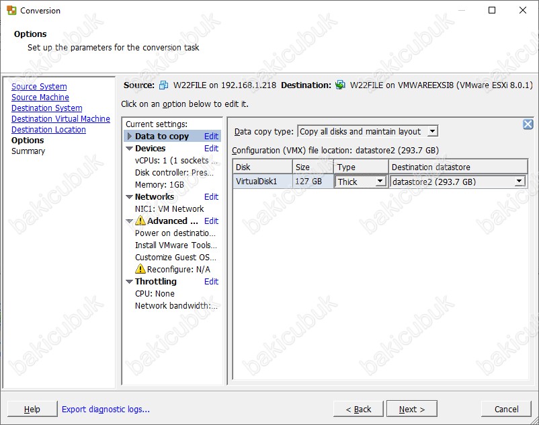Edit the Networks settings
Viewport: 539px width, 425px height.
tap(211, 196)
